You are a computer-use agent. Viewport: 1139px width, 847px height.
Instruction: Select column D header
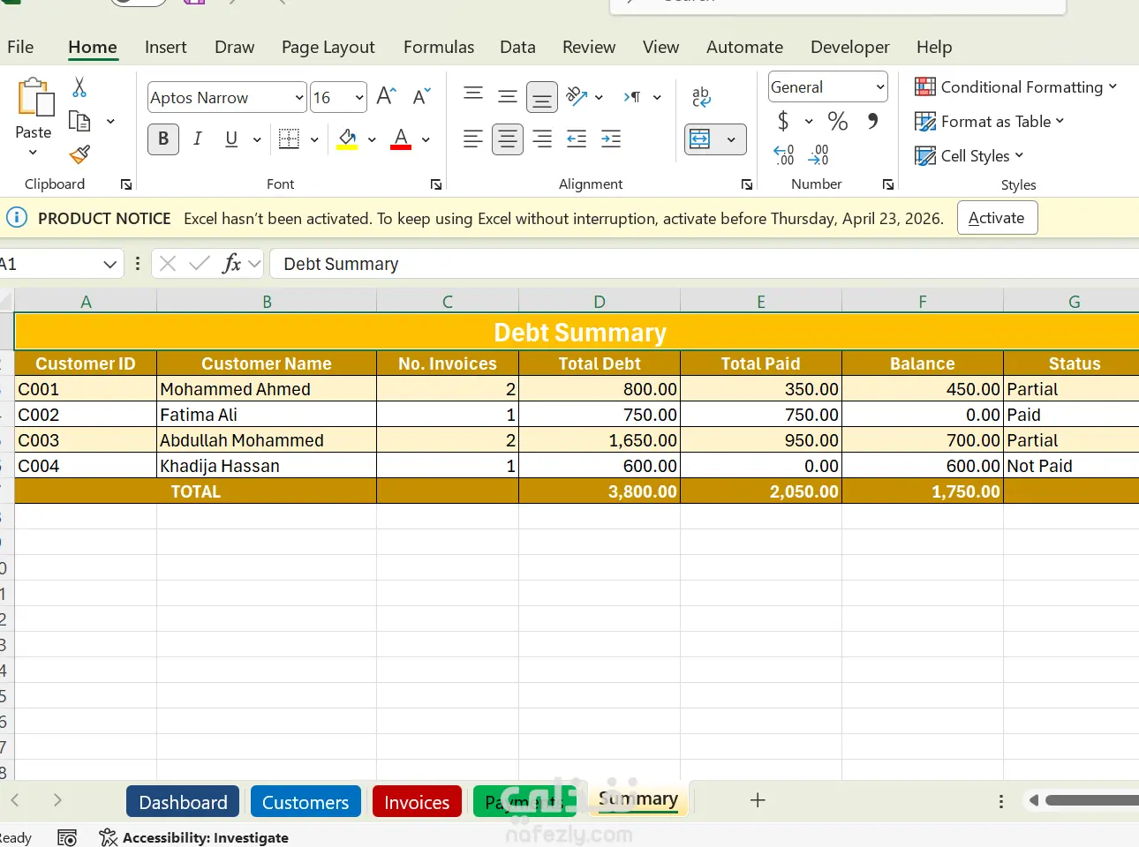pyautogui.click(x=600, y=302)
